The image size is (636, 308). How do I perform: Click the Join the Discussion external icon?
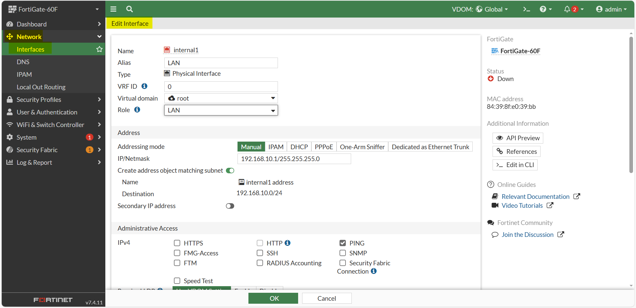point(560,234)
